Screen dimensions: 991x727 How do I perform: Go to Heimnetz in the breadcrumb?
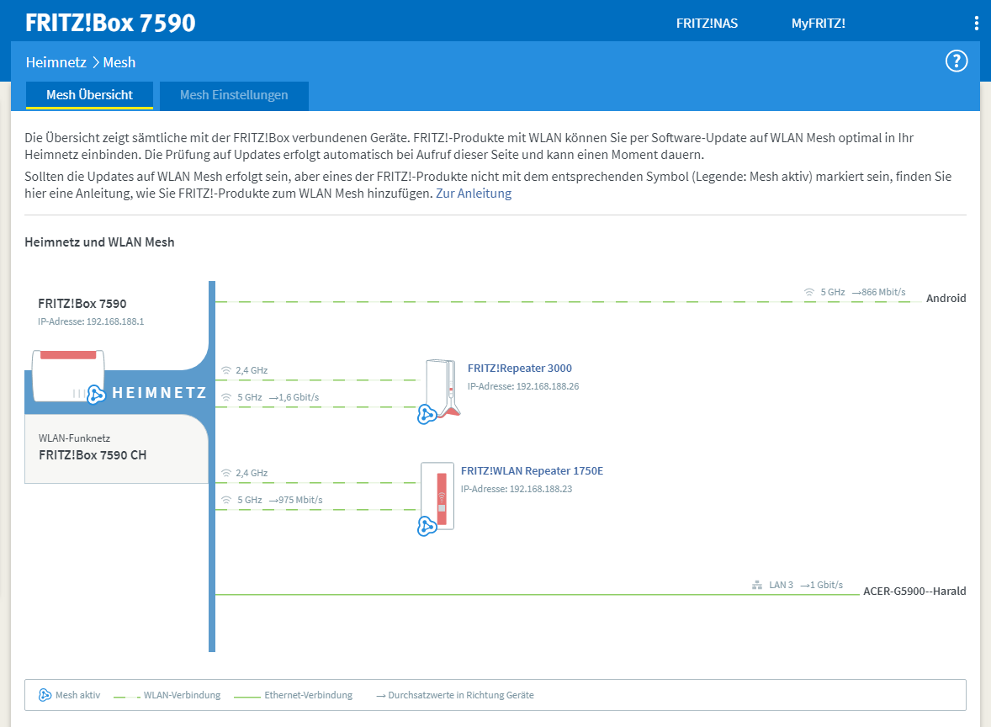[x=56, y=62]
